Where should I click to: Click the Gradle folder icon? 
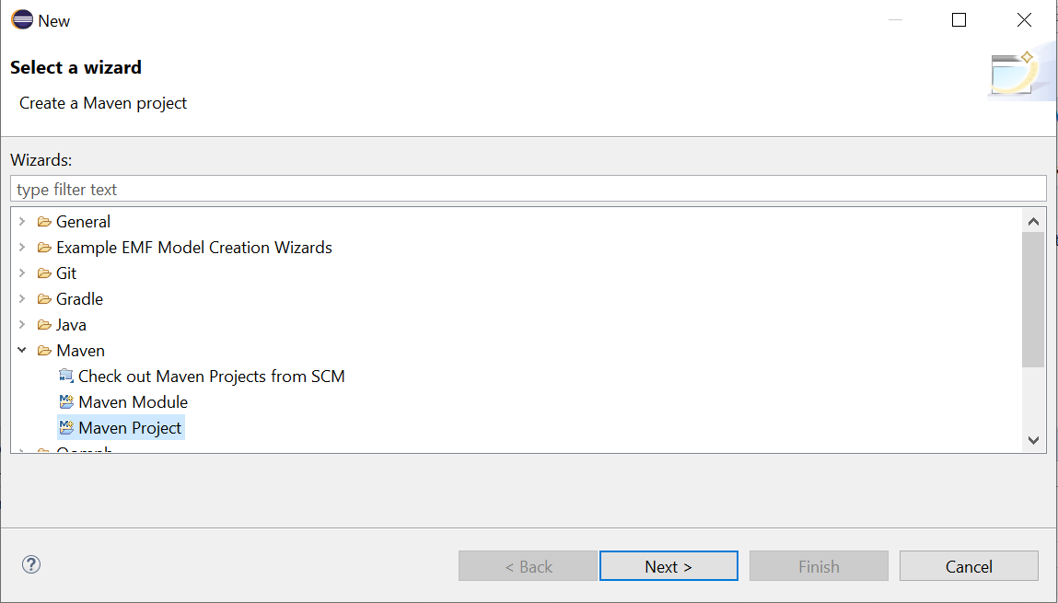(x=44, y=299)
